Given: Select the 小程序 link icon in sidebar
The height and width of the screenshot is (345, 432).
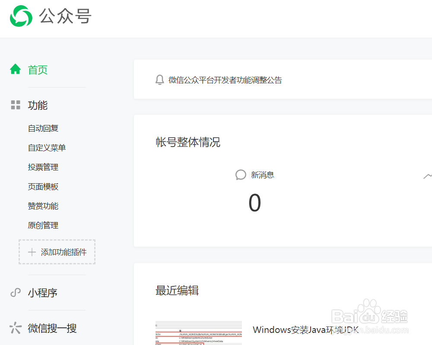Looking at the screenshot, I should [x=15, y=292].
